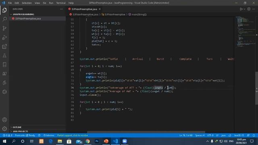Image resolution: width=258 pixels, height=145 pixels.
Task: Click the horizontal editor scrollbar
Action: [146, 132]
